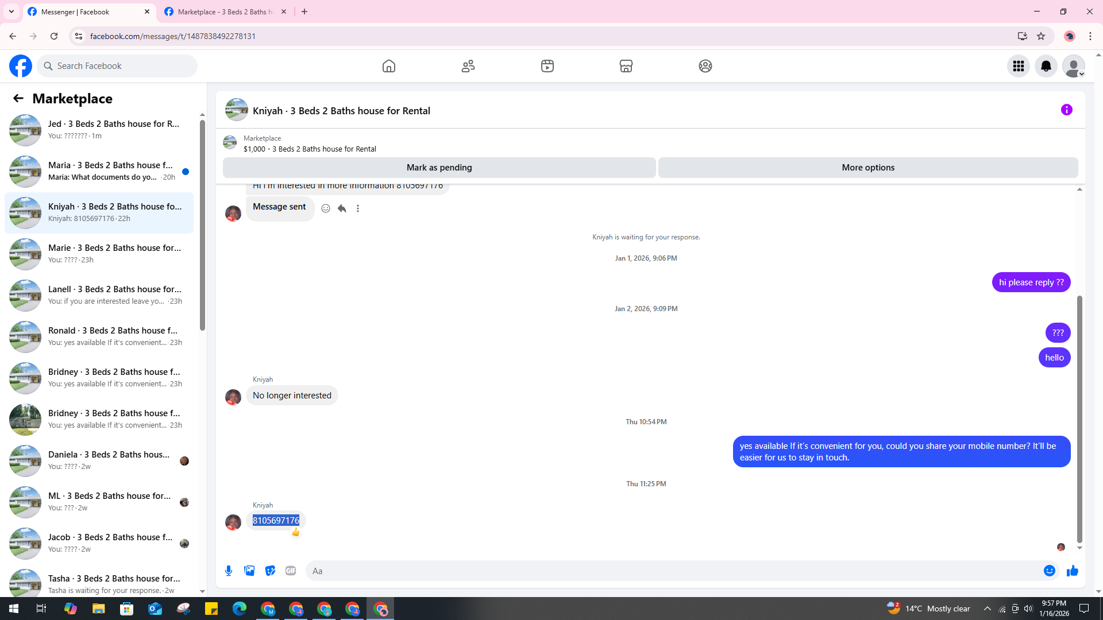The image size is (1103, 620).
Task: Click Mark as pending button
Action: point(439,168)
